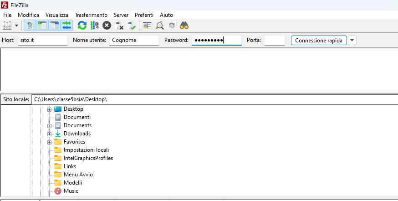Viewport: 398px width, 201px height.
Task: Open the Server menu
Action: (121, 15)
